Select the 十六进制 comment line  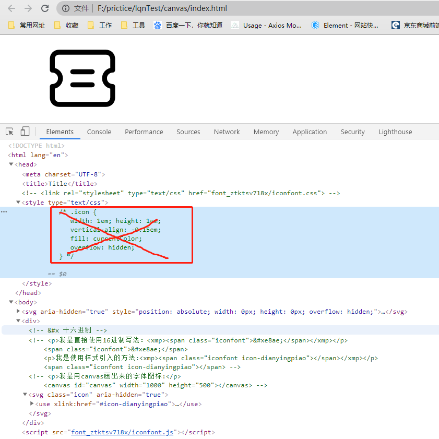(x=68, y=330)
